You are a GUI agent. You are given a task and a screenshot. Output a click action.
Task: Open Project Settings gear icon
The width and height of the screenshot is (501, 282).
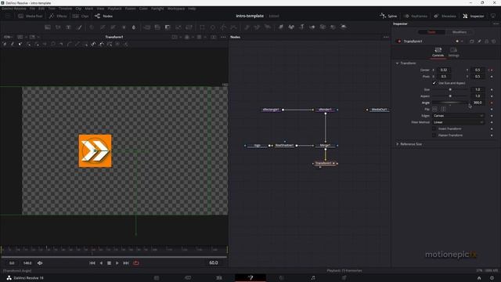pos(492,278)
